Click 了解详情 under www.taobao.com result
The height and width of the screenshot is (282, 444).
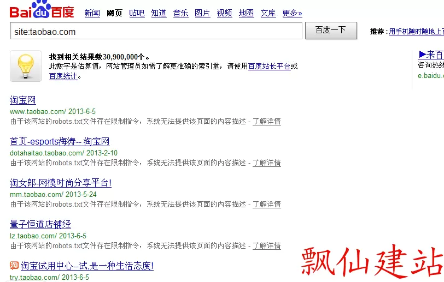tap(267, 121)
